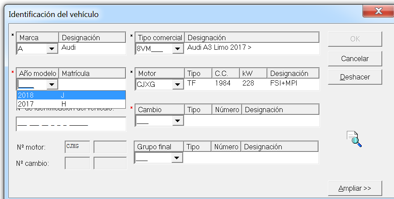Click the Marca column header
The height and width of the screenshot is (199, 394).
[x=38, y=38]
